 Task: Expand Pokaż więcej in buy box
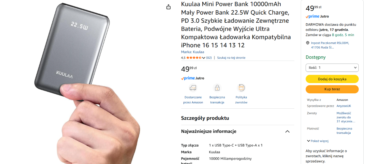(318, 141)
